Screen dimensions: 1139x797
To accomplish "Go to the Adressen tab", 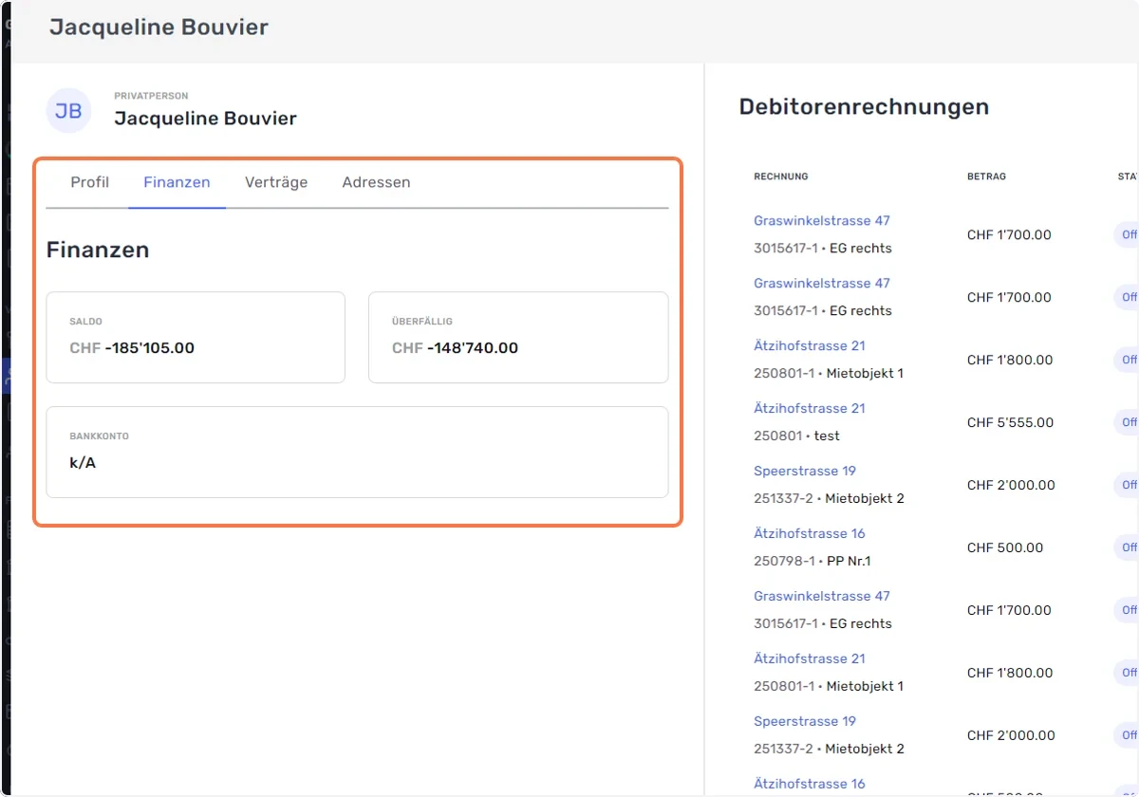I will (x=376, y=182).
